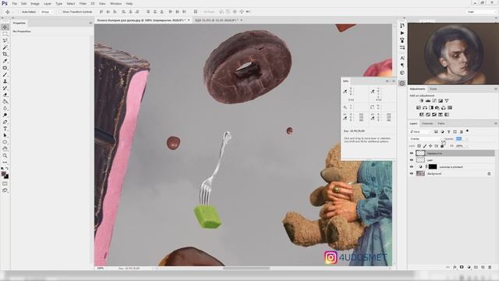Select the Rectangular Marquee tool

5,34
